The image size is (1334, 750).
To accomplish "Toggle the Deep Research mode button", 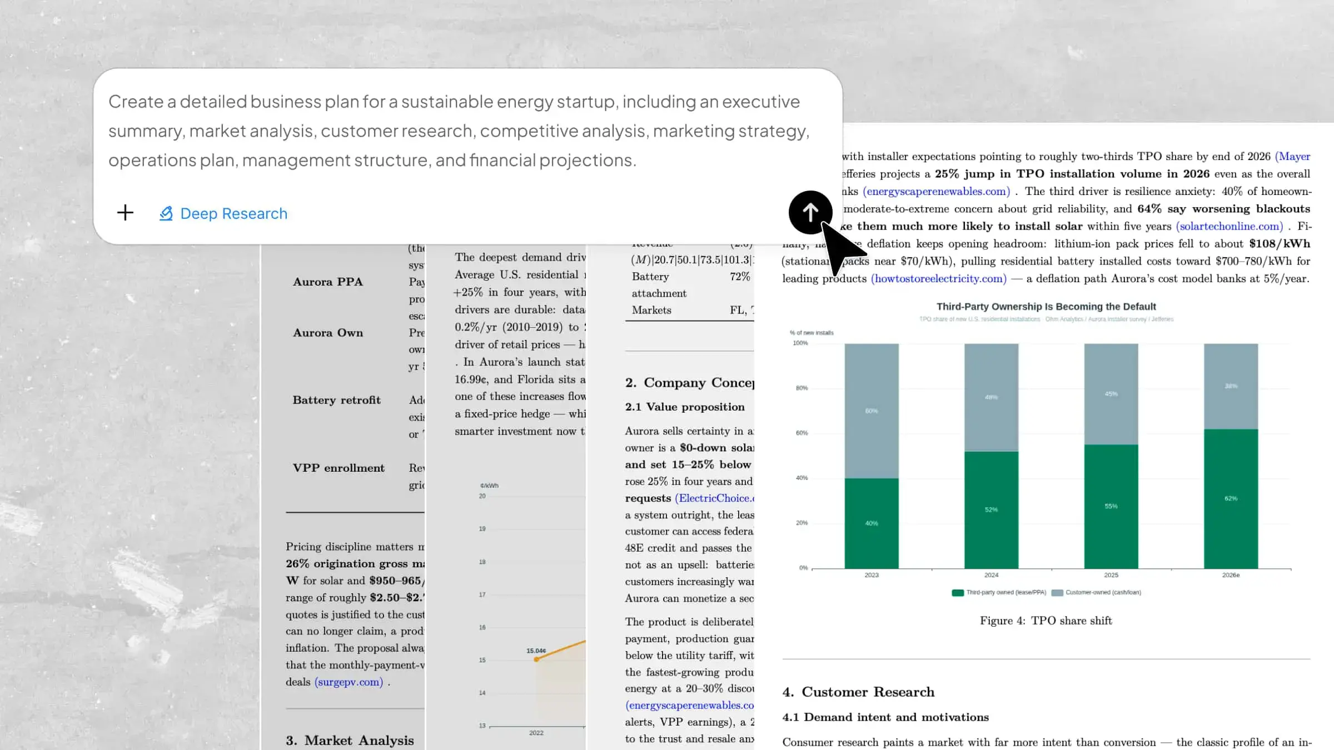I will [223, 213].
